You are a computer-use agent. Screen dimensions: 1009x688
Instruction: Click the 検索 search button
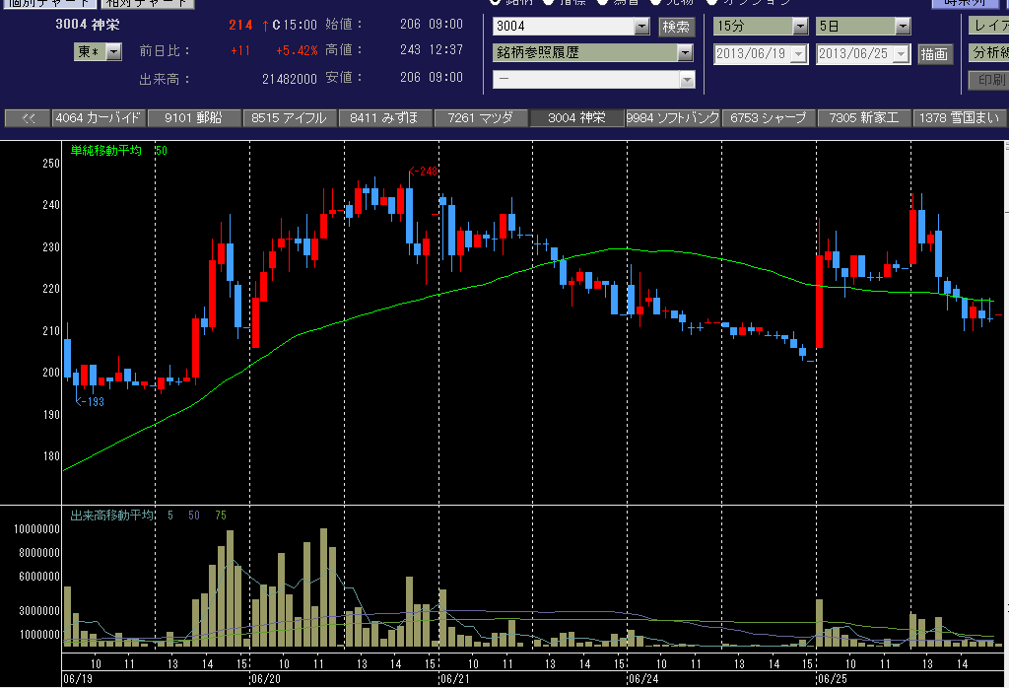click(x=676, y=27)
